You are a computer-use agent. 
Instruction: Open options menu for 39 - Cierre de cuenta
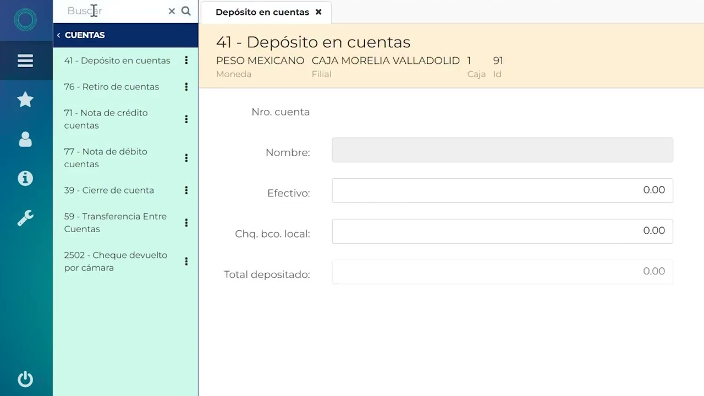(186, 190)
